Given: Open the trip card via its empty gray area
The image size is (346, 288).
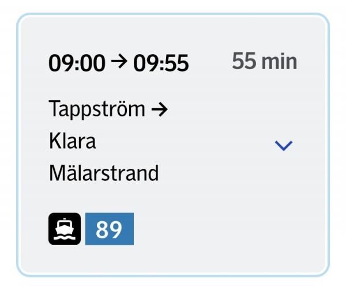Looking at the screenshot, I should [221, 221].
